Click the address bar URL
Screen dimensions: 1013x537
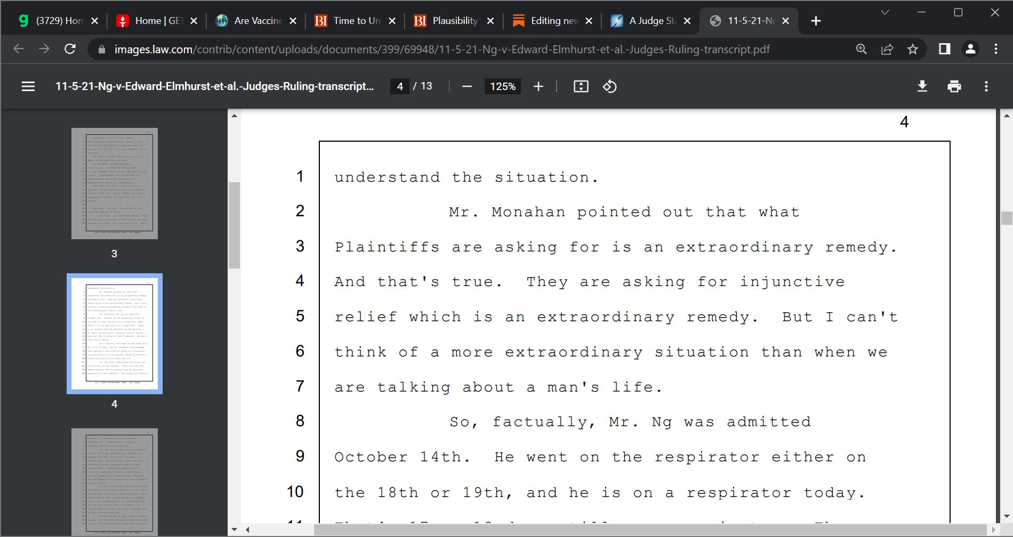[442, 50]
